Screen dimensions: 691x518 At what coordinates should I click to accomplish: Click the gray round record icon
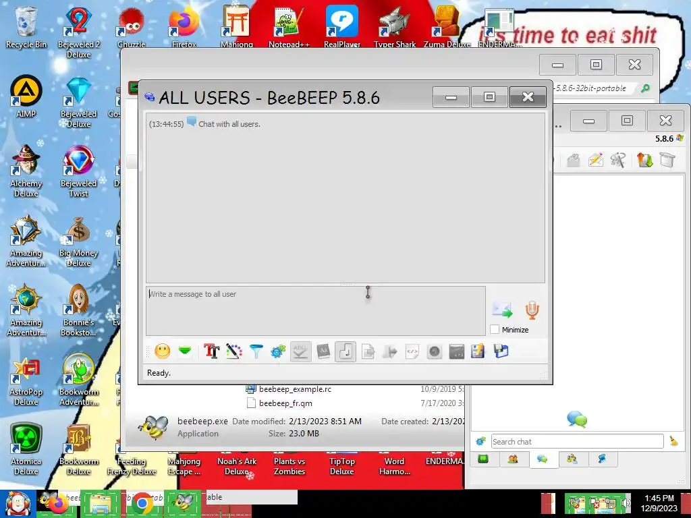point(435,351)
